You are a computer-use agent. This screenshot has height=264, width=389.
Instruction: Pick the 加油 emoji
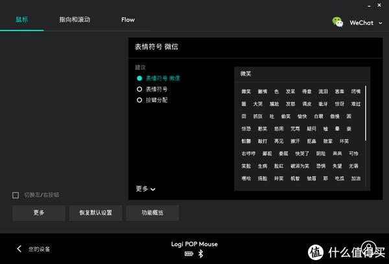(x=356, y=179)
